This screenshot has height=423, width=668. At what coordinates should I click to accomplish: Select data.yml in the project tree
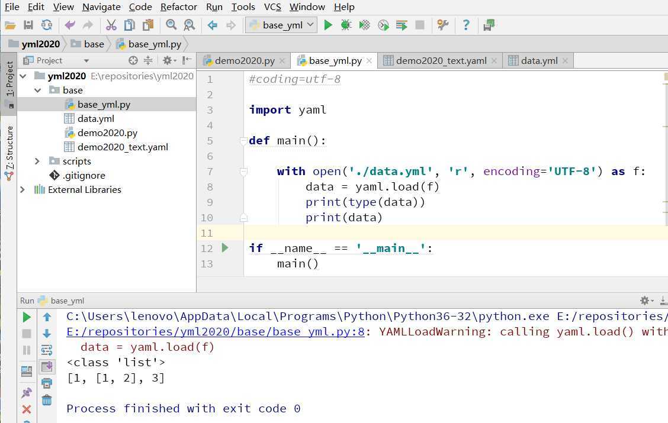95,119
